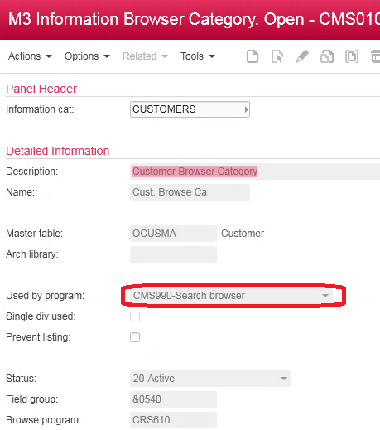The width and height of the screenshot is (380, 430).
Task: Open the Related menu
Action: click(x=145, y=56)
